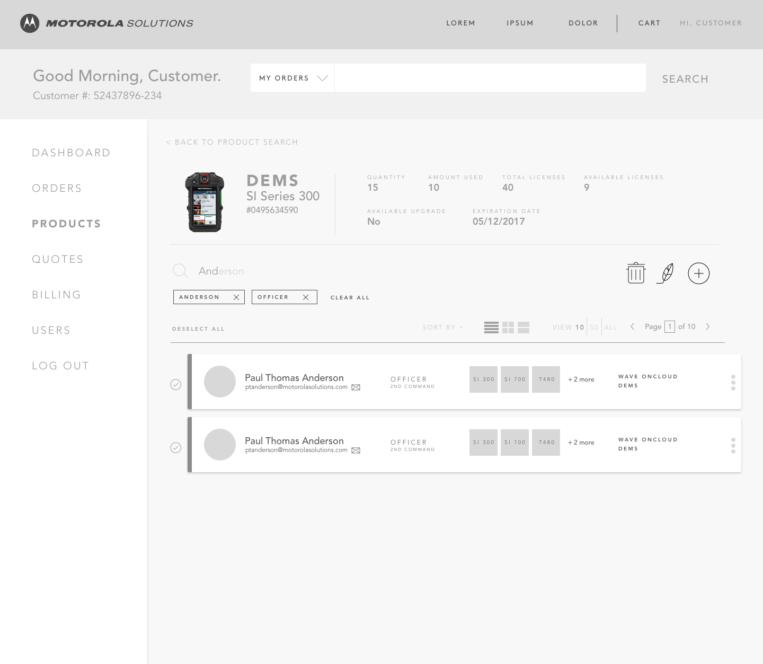Image resolution: width=763 pixels, height=664 pixels.
Task: Toggle checkmark for first Anderson row
Action: tap(176, 385)
